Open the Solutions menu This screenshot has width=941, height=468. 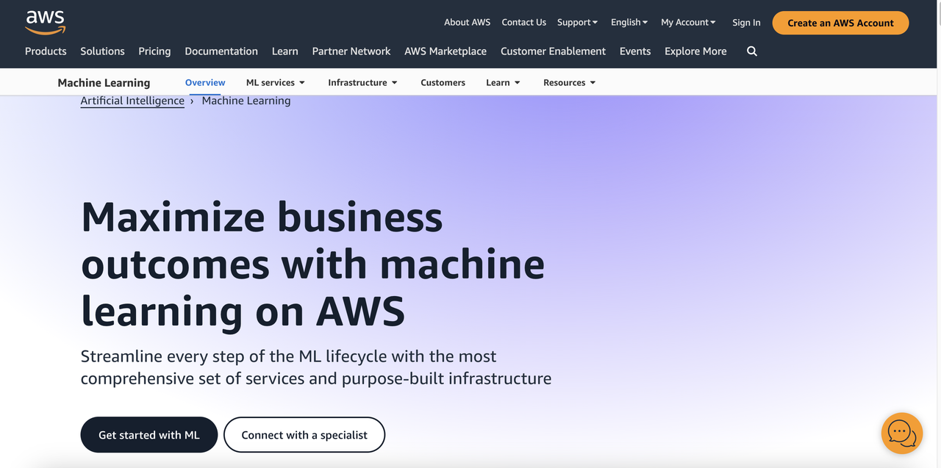coord(102,51)
